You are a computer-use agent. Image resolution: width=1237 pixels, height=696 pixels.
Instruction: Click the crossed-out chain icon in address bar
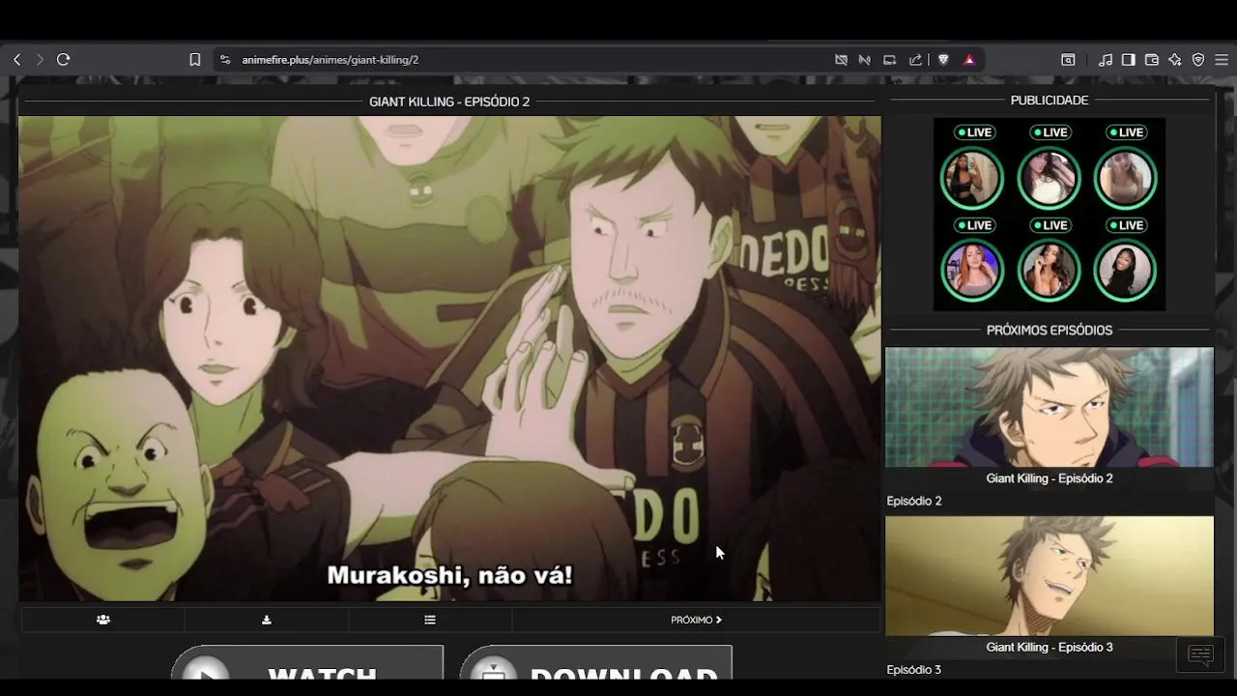[x=865, y=60]
